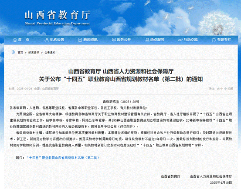
Task: Set font size to 小
Action: 225,89
